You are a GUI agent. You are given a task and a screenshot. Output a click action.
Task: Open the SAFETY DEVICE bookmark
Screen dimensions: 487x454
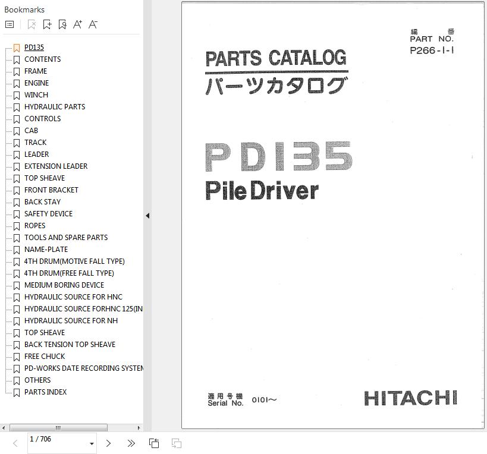48,214
